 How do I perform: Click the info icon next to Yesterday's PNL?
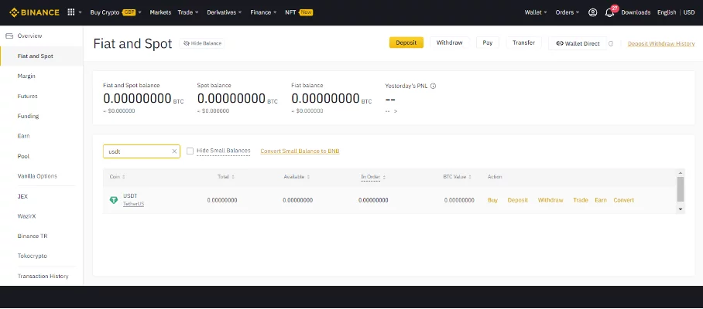[x=433, y=86]
